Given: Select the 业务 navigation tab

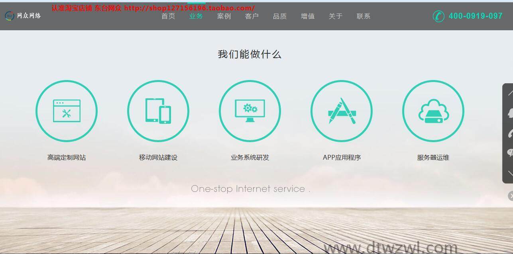Looking at the screenshot, I should click(x=196, y=16).
